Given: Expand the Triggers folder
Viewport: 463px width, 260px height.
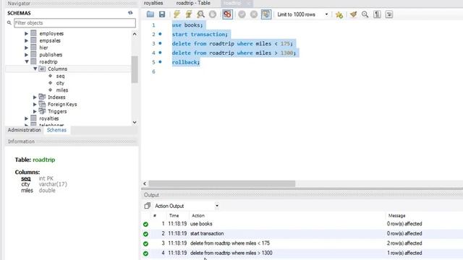Looking at the screenshot, I should pos(35,111).
